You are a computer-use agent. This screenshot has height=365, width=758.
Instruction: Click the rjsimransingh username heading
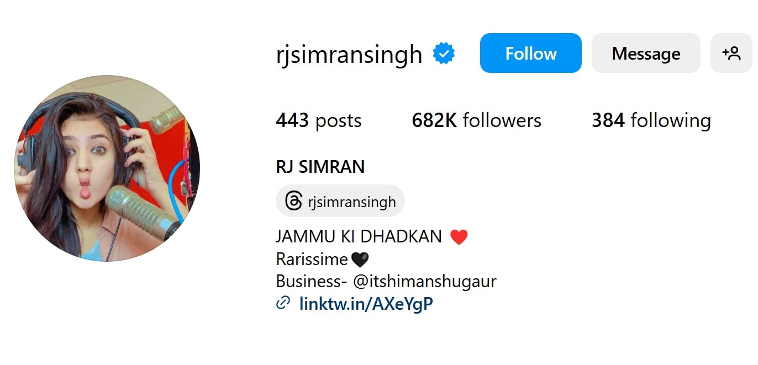(349, 54)
